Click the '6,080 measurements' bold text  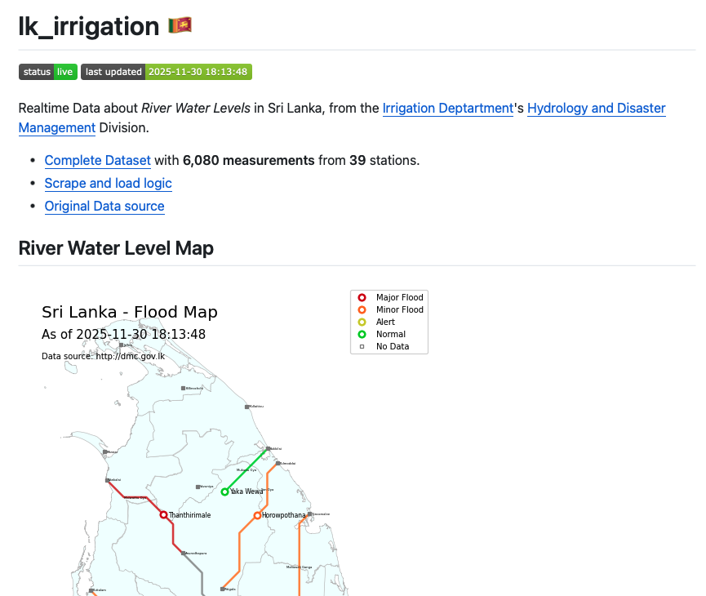pyautogui.click(x=249, y=160)
